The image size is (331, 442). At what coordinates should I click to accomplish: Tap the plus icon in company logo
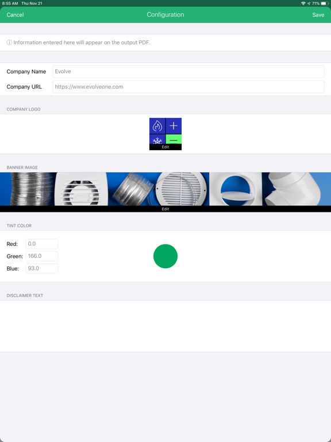174,125
